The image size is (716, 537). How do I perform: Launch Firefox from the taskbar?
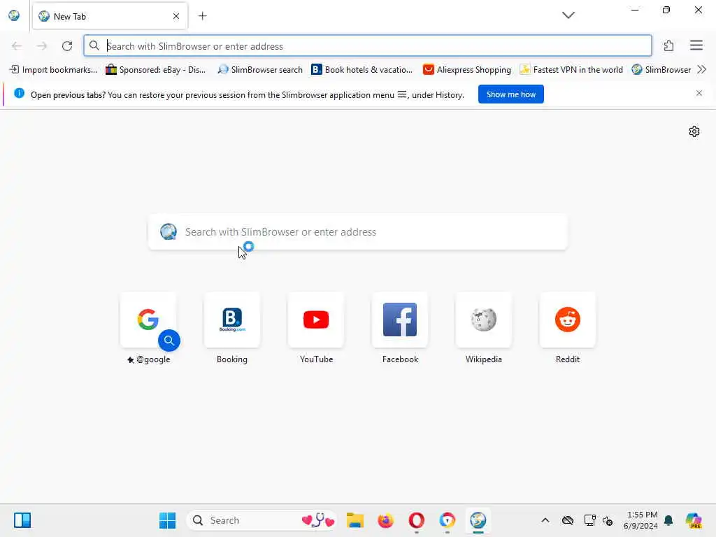pos(385,520)
